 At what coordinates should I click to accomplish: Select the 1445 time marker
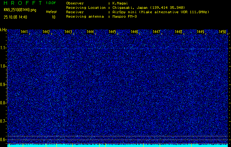(x=113, y=32)
